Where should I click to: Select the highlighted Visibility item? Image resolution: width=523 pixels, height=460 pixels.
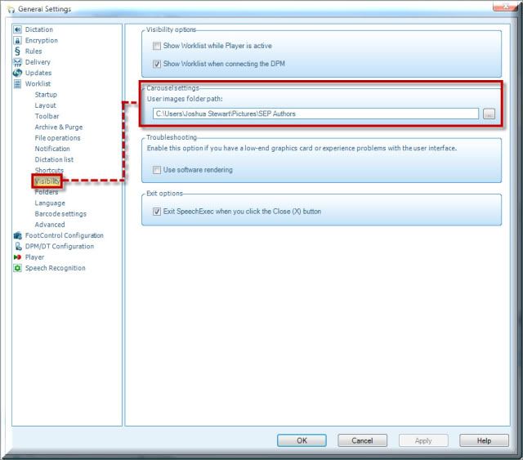(x=47, y=181)
